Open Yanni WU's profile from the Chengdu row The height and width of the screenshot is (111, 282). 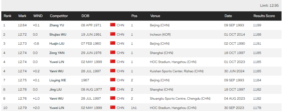point(56,99)
